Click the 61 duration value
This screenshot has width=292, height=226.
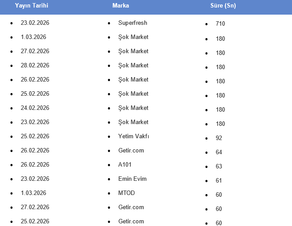click(219, 180)
